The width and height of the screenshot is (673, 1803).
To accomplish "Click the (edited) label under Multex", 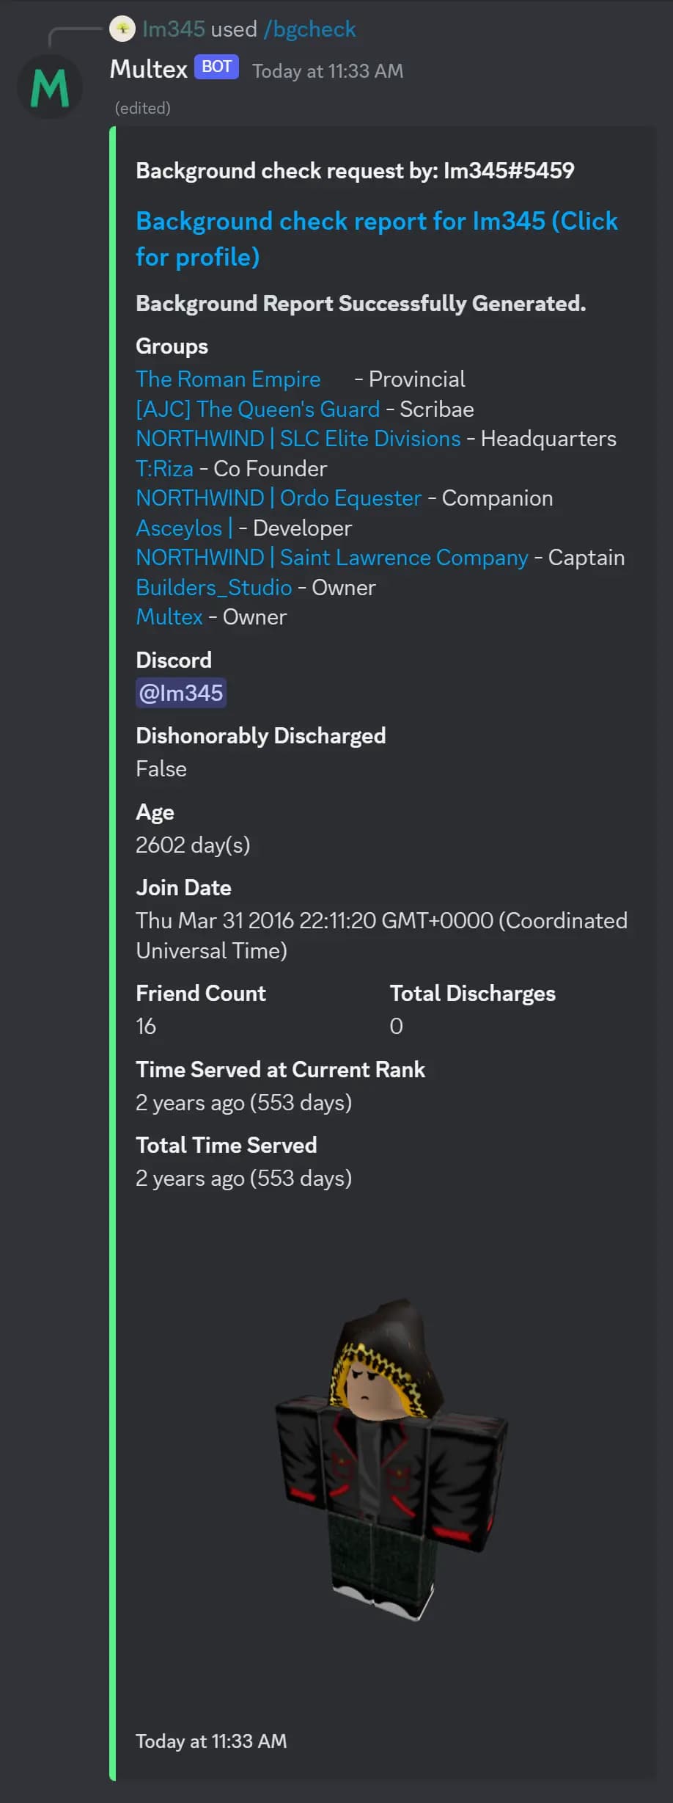I will point(141,107).
